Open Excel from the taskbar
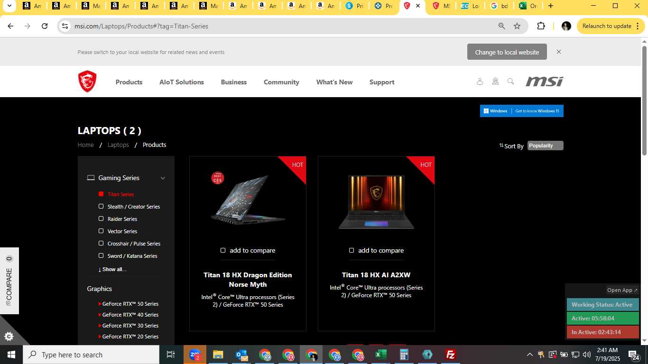 coord(381,355)
